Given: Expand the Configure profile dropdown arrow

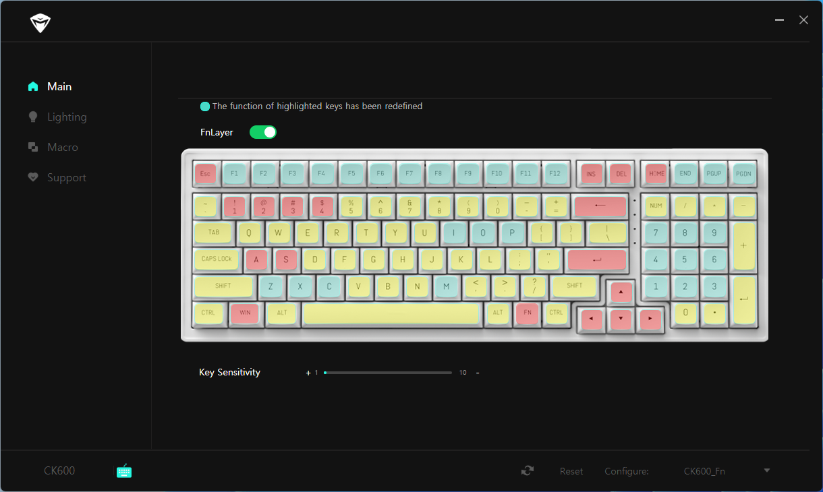Looking at the screenshot, I should pyautogui.click(x=766, y=470).
